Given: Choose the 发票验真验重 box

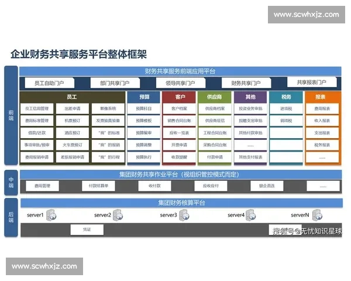Looking at the screenshot, I should (108, 121).
